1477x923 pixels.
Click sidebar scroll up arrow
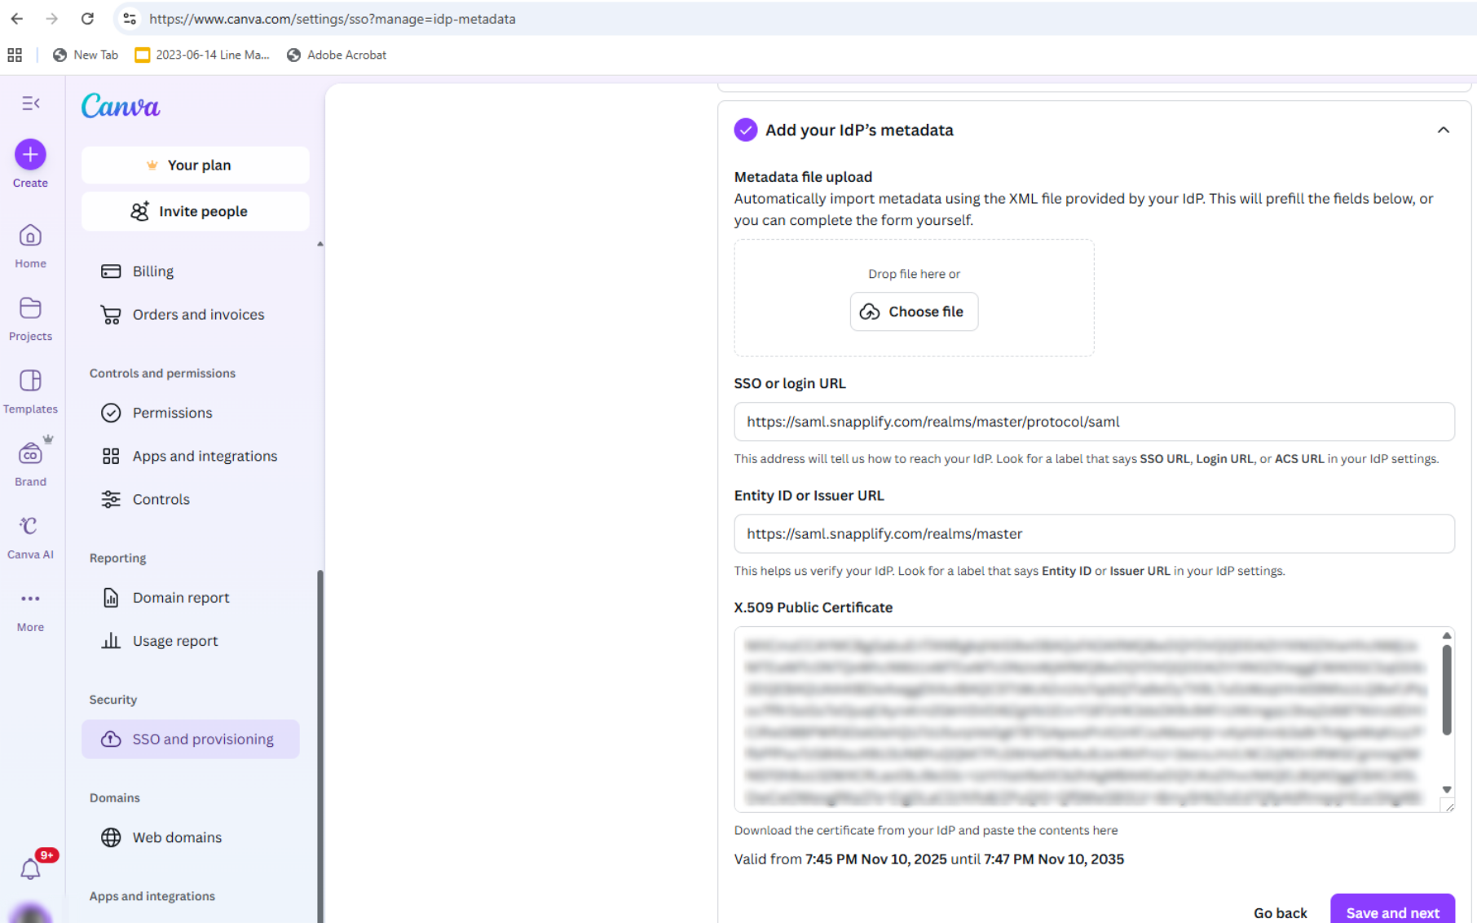320,244
